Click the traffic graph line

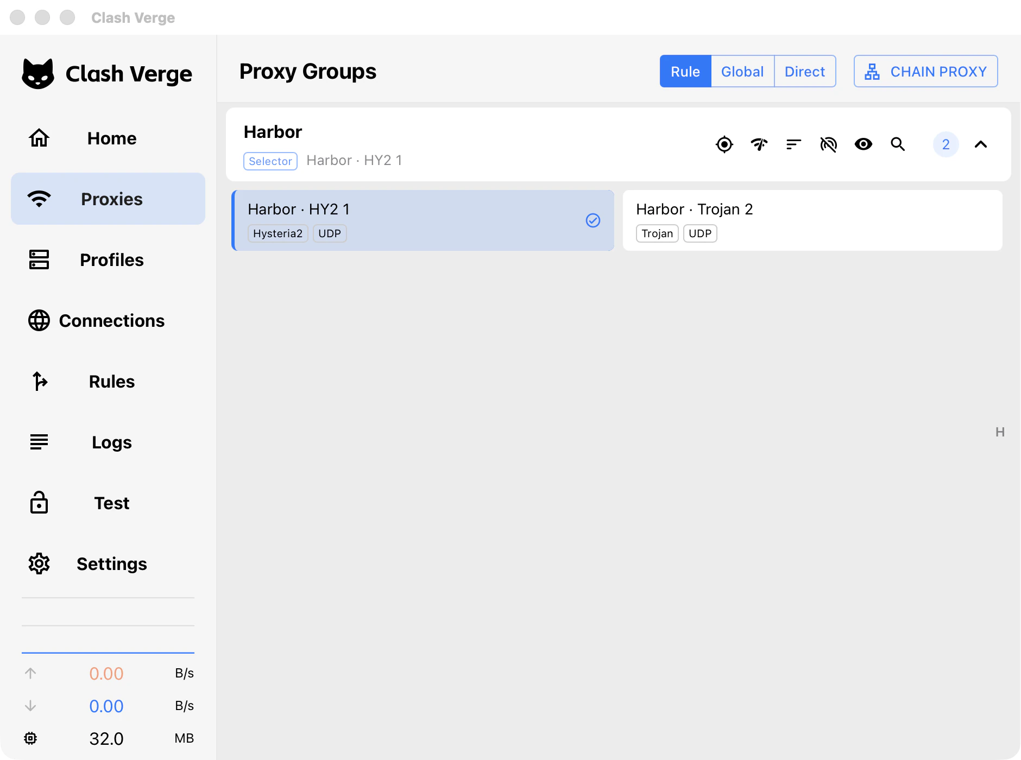click(108, 653)
